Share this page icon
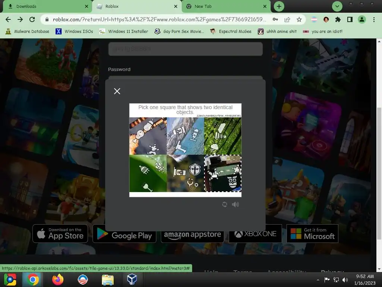Viewport: 382px width, 287px height. pyautogui.click(x=287, y=19)
